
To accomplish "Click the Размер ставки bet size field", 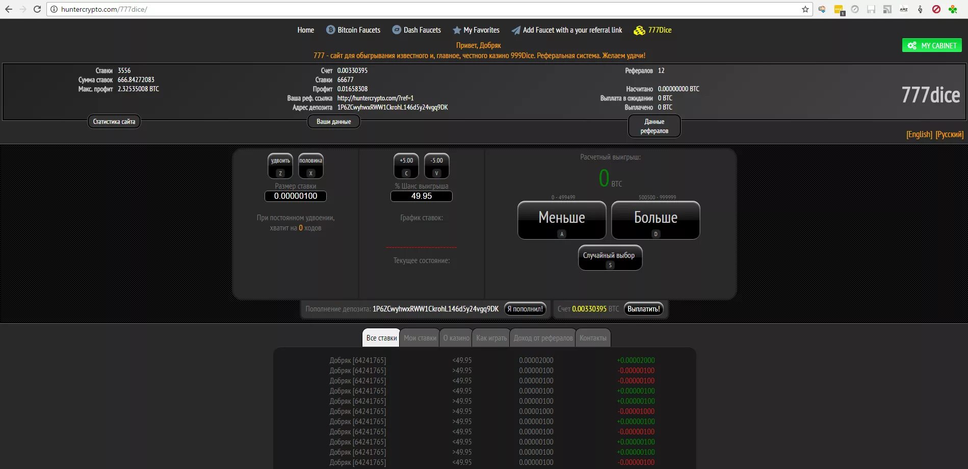I will pos(296,196).
